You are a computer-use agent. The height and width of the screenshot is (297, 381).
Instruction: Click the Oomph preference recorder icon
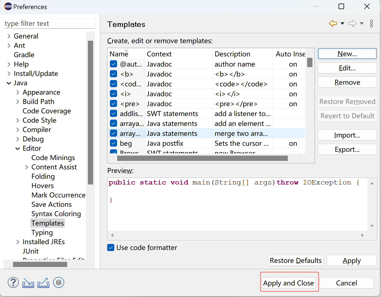[x=59, y=282]
